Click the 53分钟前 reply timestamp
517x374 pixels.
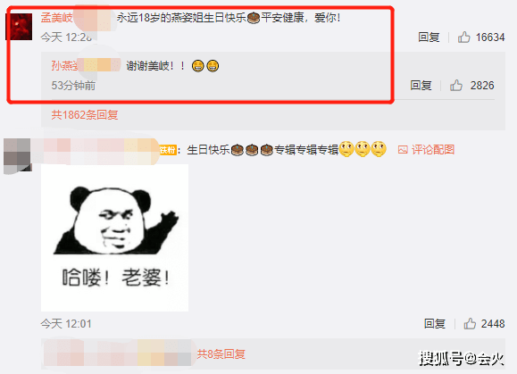coord(73,86)
